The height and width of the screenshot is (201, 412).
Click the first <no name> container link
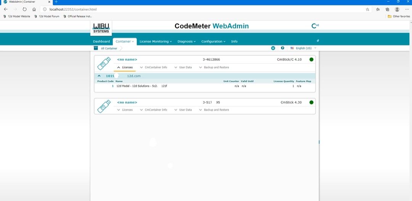point(127,59)
